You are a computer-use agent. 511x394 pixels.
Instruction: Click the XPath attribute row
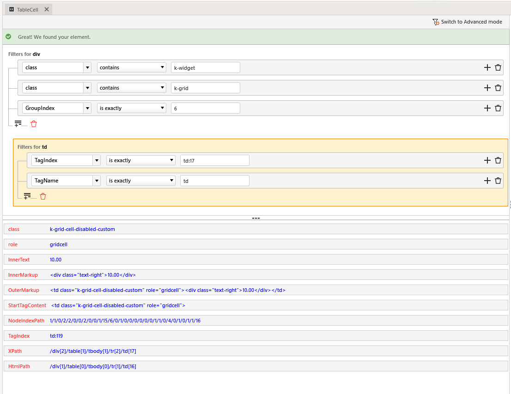pyautogui.click(x=255, y=351)
